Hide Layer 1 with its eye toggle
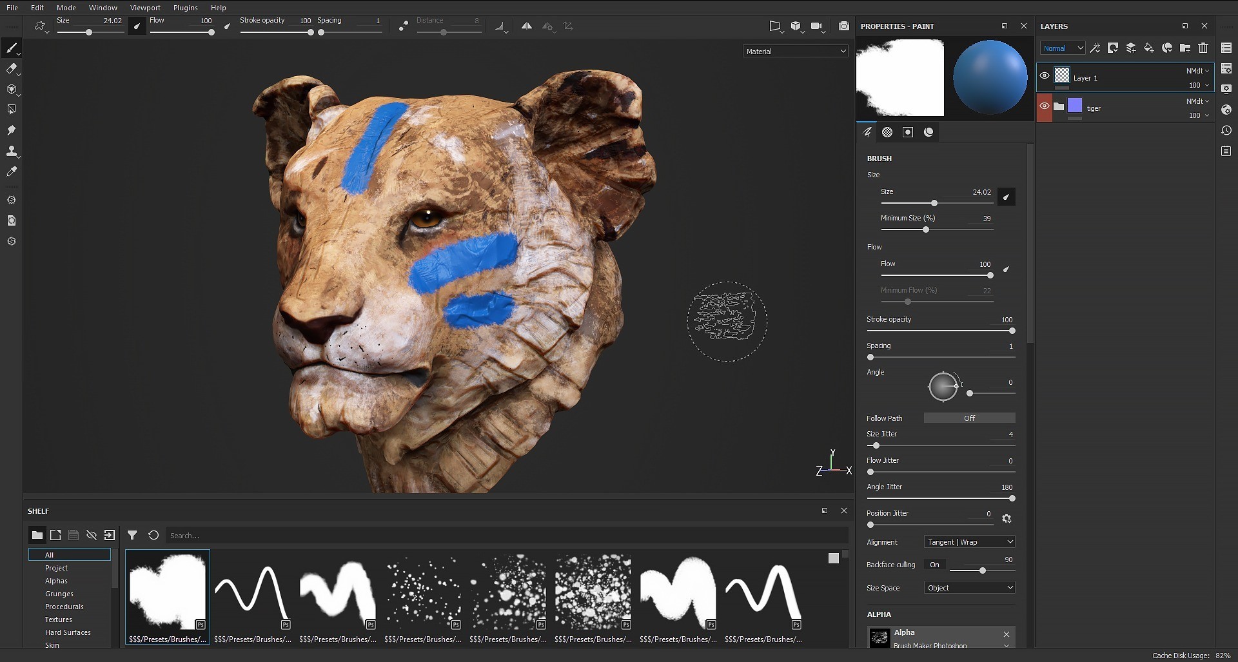Screen dimensions: 1238x662 [x=1045, y=75]
